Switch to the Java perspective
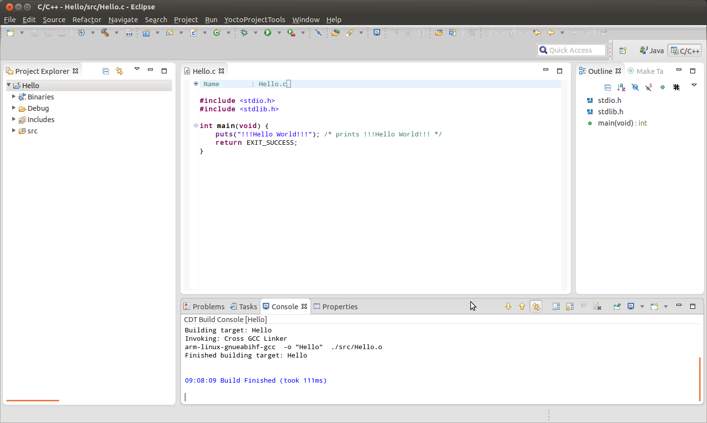The height and width of the screenshot is (423, 707). tap(651, 50)
